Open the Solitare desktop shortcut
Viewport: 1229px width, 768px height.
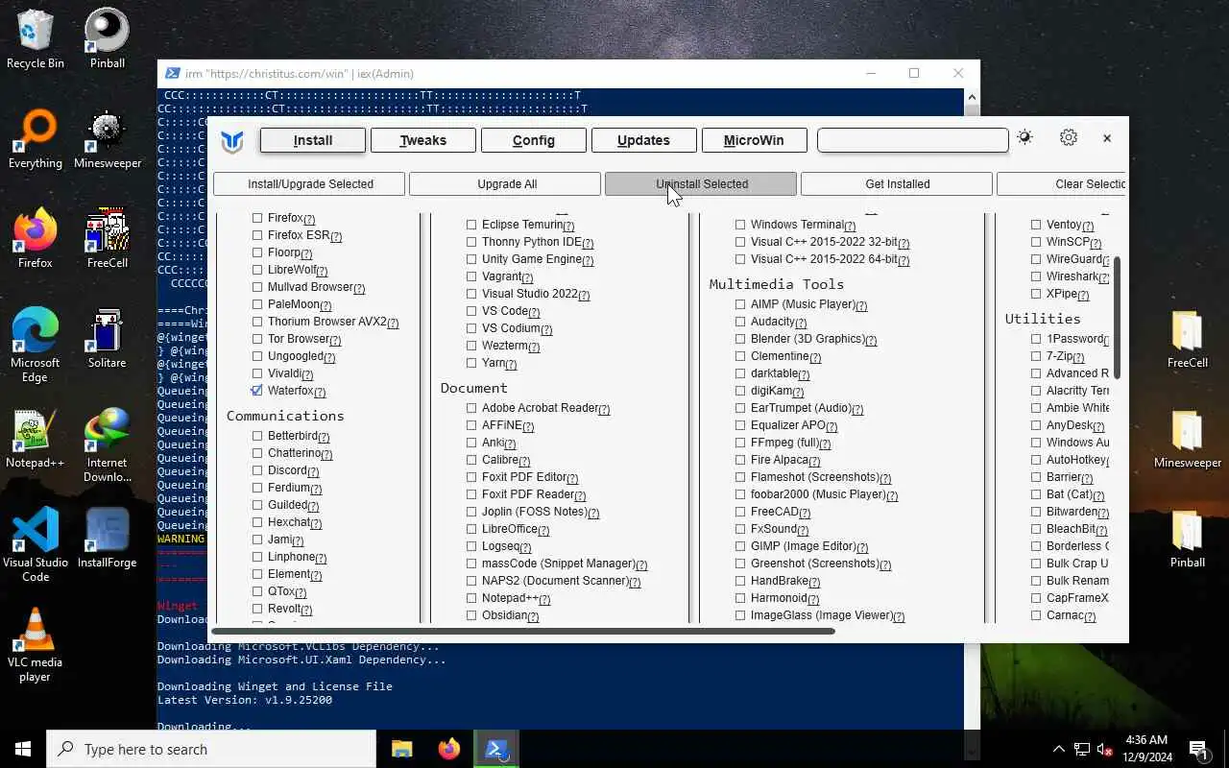tap(107, 339)
